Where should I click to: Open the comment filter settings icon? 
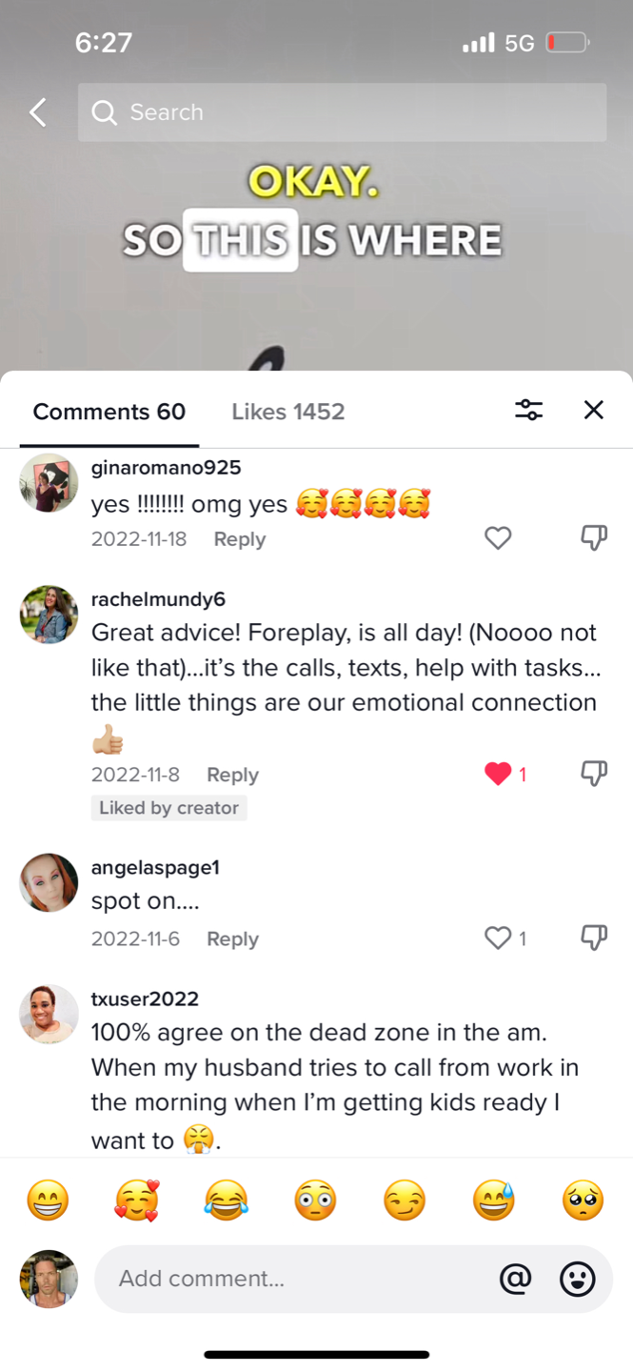pyautogui.click(x=528, y=410)
